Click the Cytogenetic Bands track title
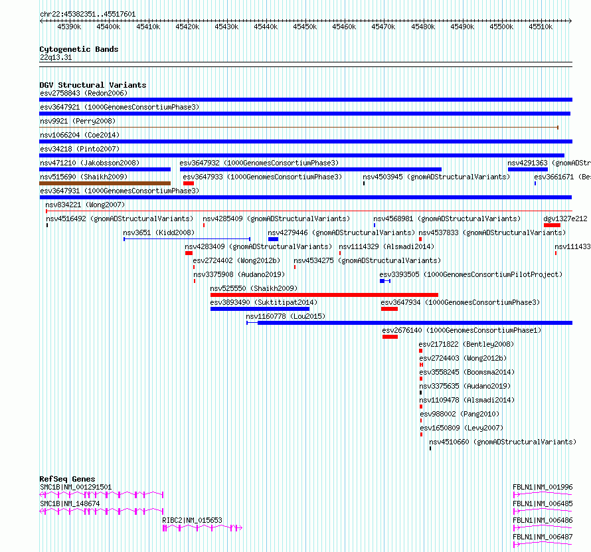591x552 pixels. [x=79, y=49]
